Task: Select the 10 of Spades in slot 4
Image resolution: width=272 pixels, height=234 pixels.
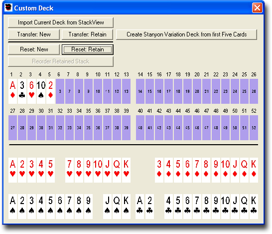Action: pos(41,91)
